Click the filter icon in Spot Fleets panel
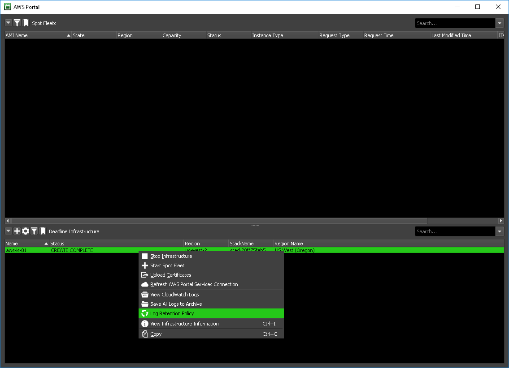The width and height of the screenshot is (509, 368). (x=17, y=23)
